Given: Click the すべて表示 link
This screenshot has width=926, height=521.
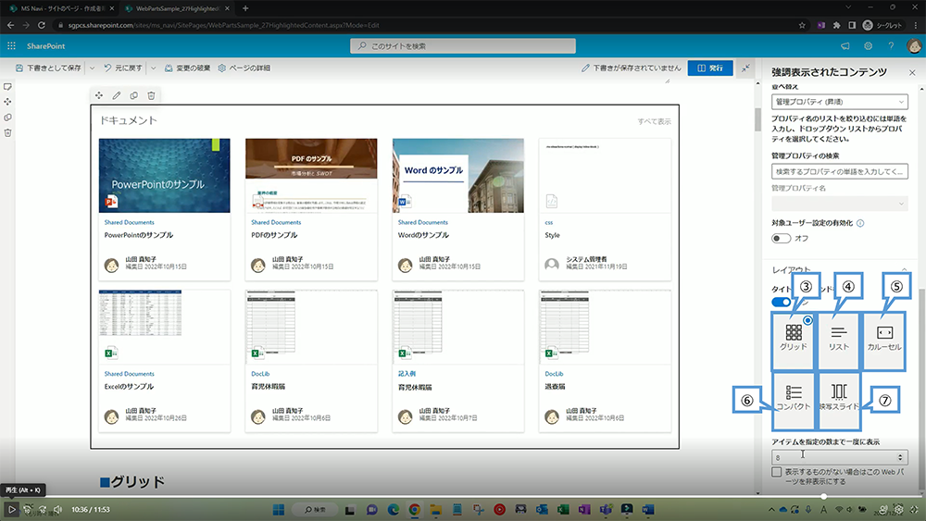Looking at the screenshot, I should coord(654,121).
